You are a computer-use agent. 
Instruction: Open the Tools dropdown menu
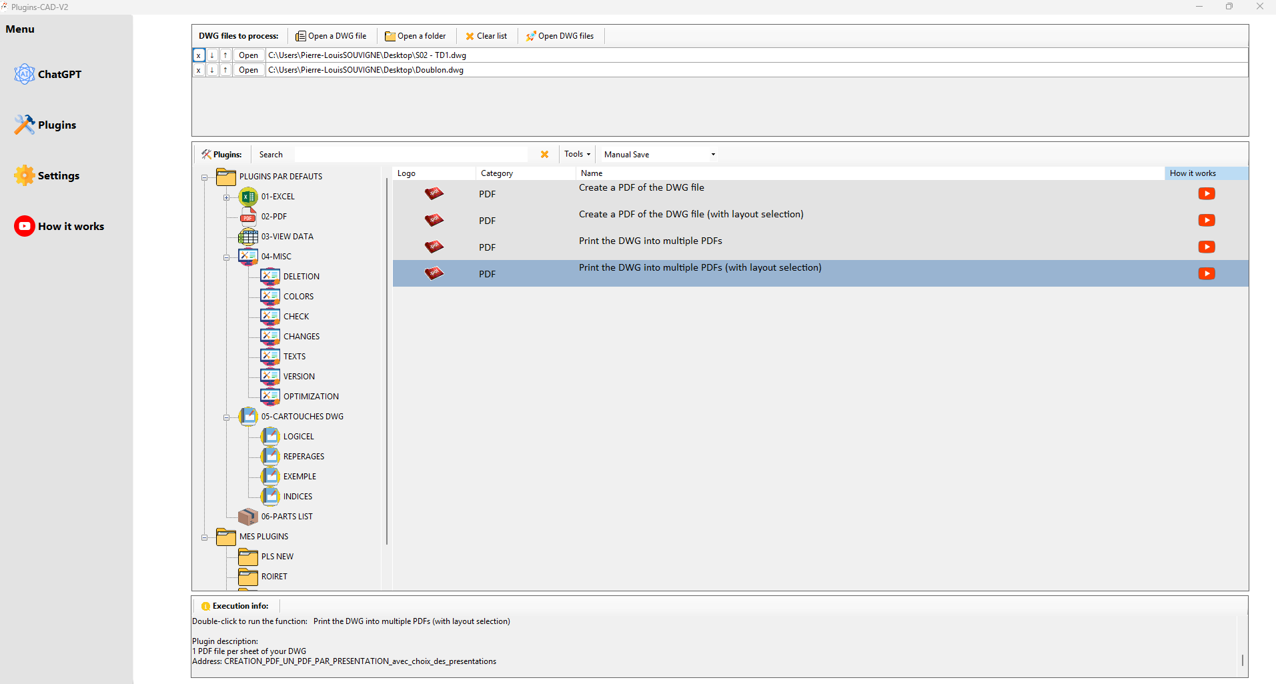click(x=577, y=154)
